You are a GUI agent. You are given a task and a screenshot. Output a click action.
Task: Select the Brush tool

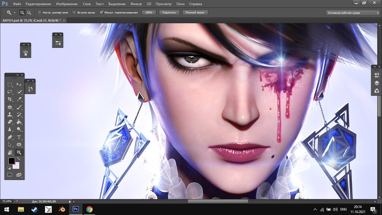click(x=19, y=107)
